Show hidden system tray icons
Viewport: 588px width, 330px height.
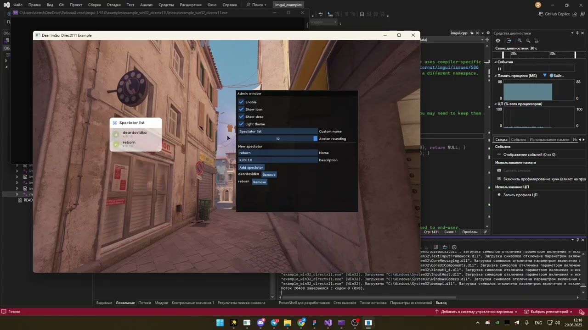(478, 323)
